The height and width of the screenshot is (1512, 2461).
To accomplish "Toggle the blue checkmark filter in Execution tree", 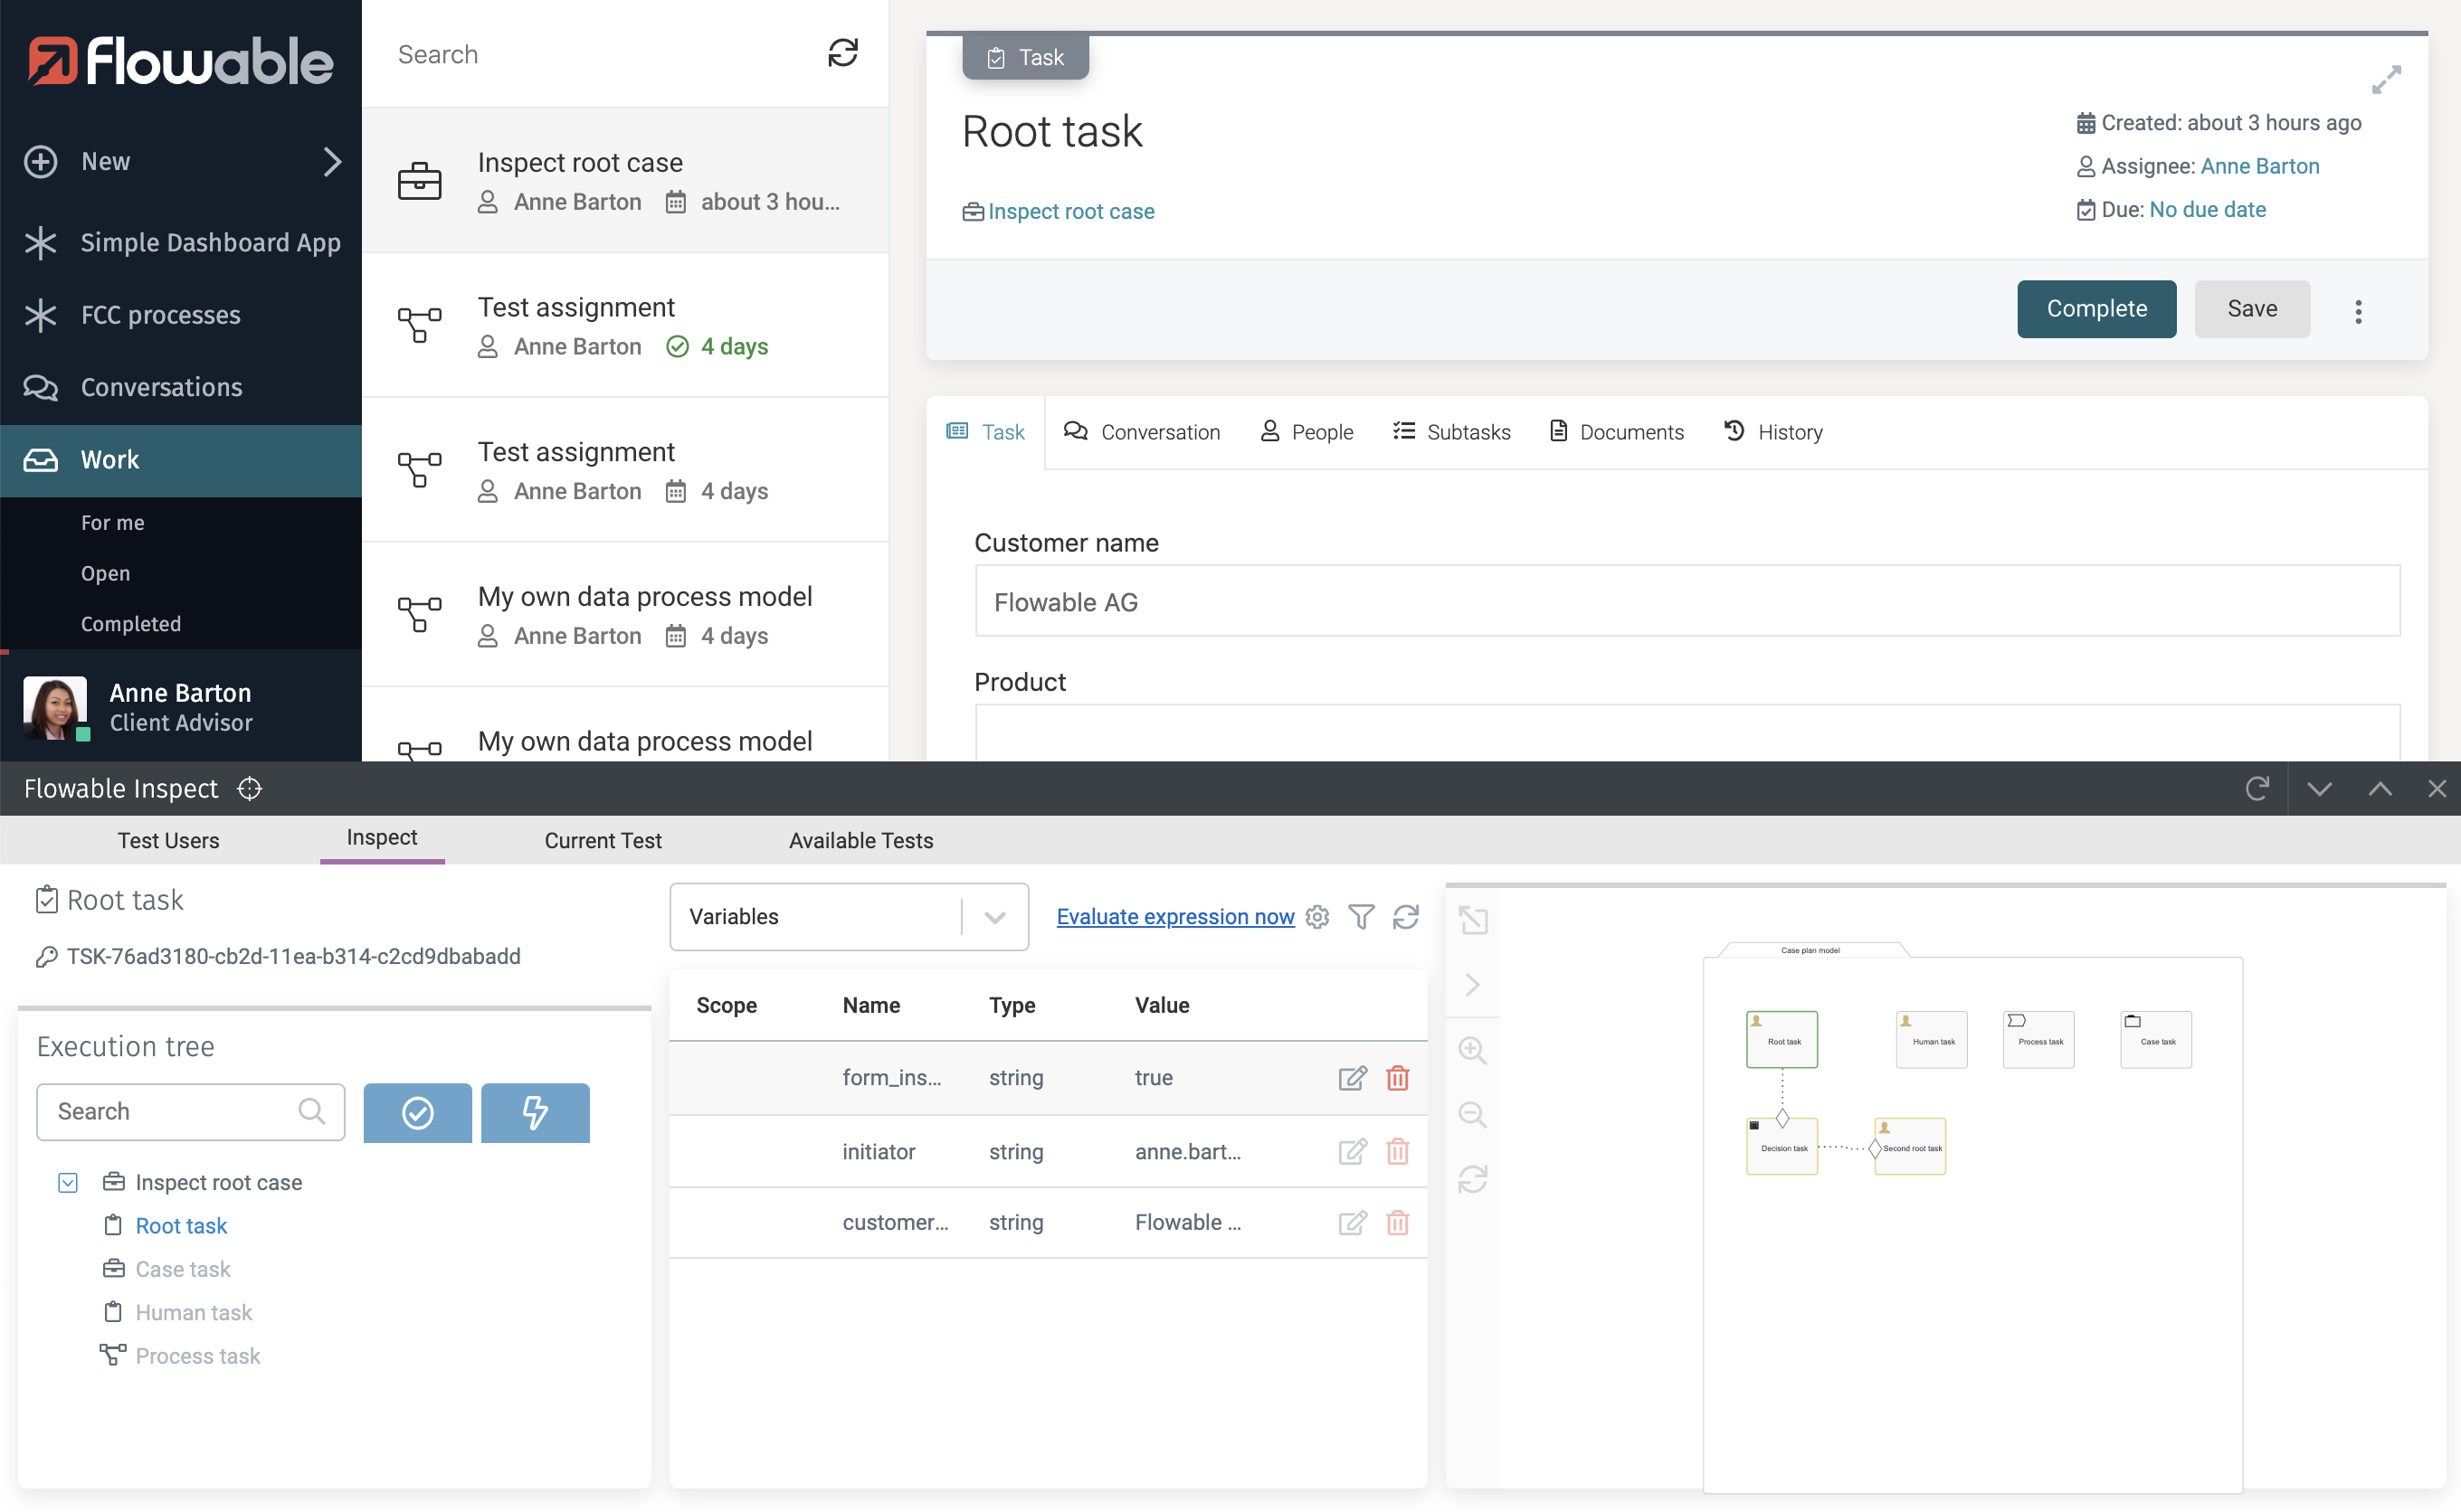I will coord(417,1113).
